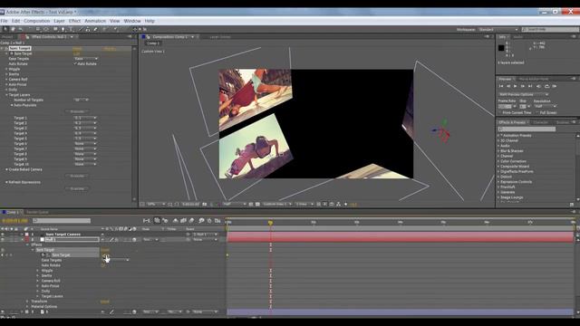Viewport: 580px width, 326px height.
Task: Select the Eraser tool in toolbar
Action: coord(95,29)
